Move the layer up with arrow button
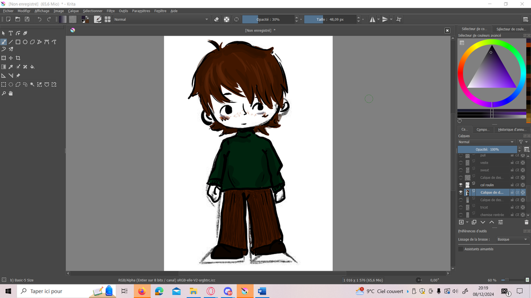This screenshot has height=298, width=531. [492, 222]
